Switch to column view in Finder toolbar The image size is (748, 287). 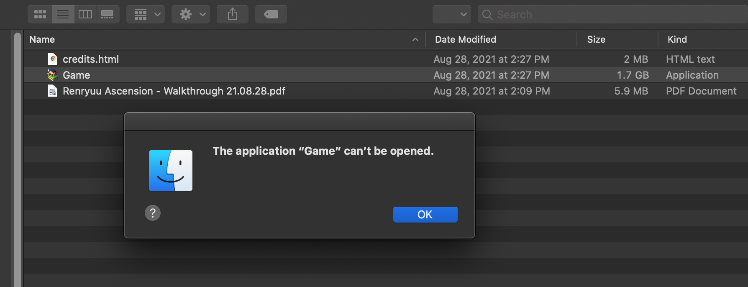tap(85, 14)
